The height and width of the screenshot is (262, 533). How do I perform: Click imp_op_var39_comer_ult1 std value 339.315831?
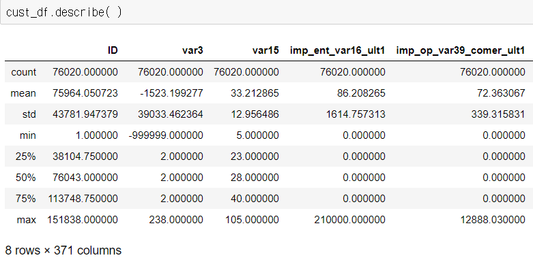point(498,114)
